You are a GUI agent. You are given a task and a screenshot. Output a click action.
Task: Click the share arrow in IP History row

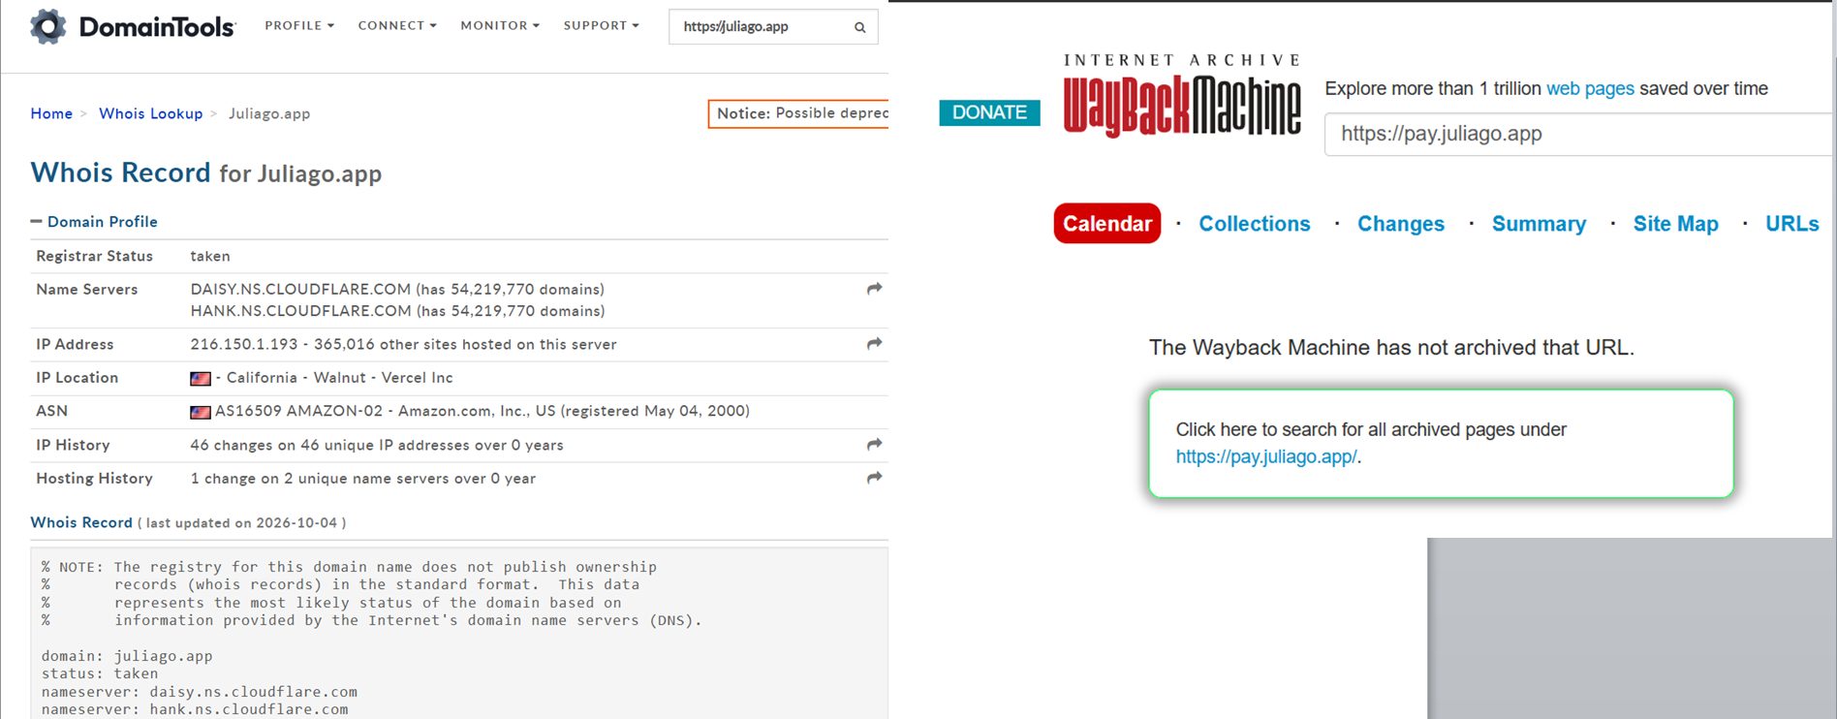pos(874,445)
